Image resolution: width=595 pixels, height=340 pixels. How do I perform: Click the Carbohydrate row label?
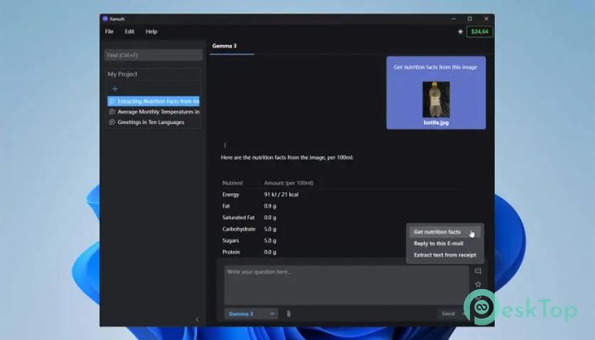tap(239, 229)
